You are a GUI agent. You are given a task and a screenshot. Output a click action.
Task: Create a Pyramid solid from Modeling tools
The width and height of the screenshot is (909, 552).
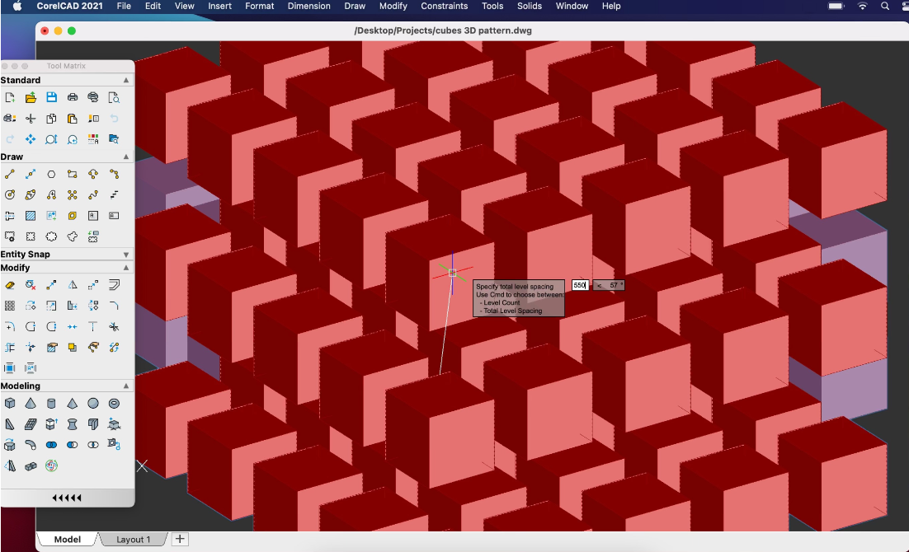[73, 403]
